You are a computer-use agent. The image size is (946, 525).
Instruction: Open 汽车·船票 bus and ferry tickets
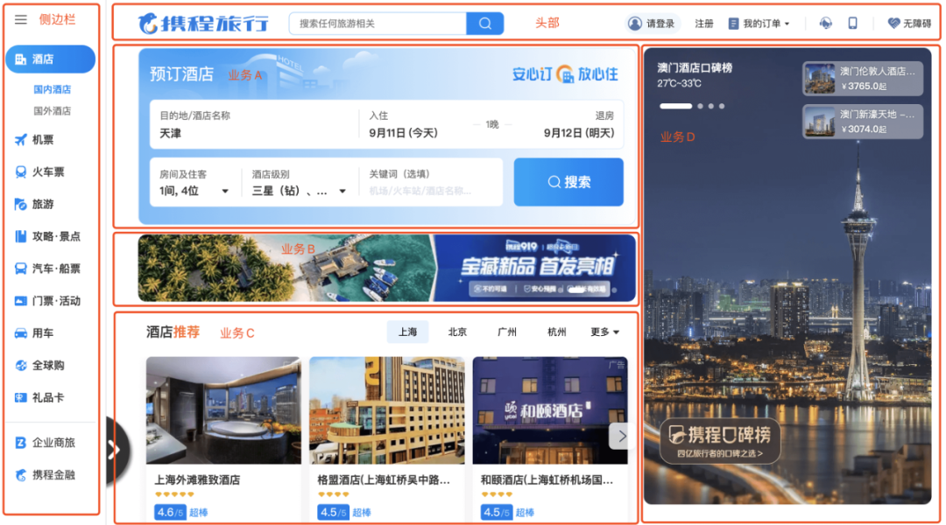click(x=47, y=269)
